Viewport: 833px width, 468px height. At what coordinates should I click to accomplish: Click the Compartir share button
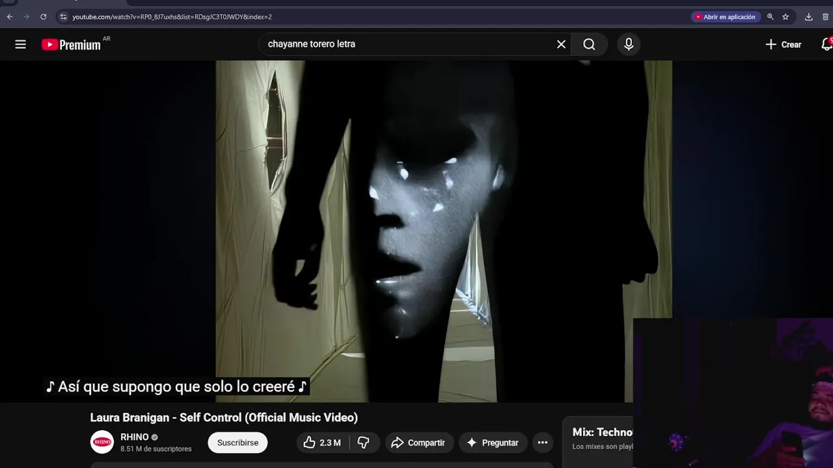(418, 443)
